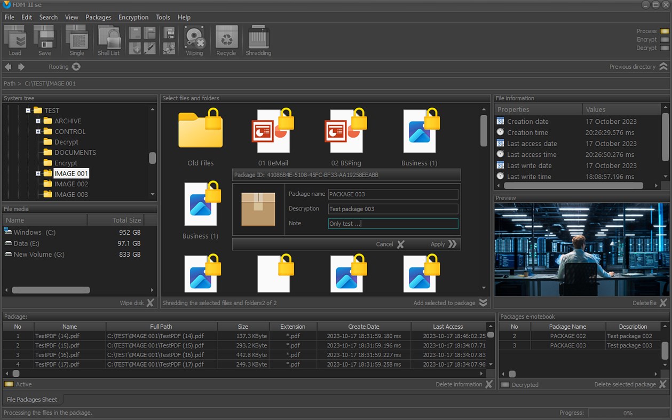Toggle the Encrypt indicator
This screenshot has width=672, height=420.
(665, 39)
